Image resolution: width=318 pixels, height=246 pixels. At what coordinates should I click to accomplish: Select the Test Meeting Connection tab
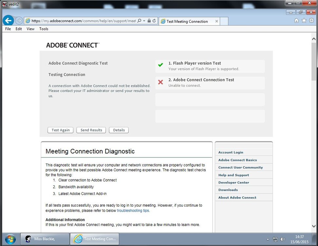tap(189, 21)
